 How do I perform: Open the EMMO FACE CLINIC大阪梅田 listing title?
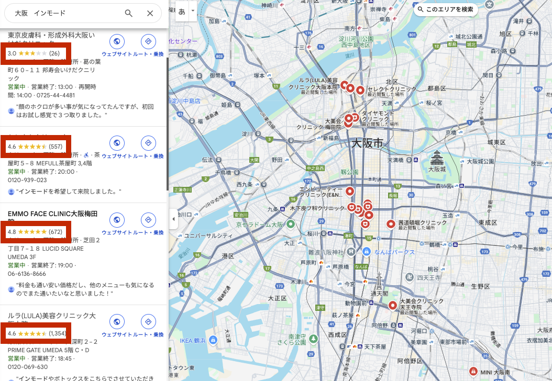coord(53,214)
